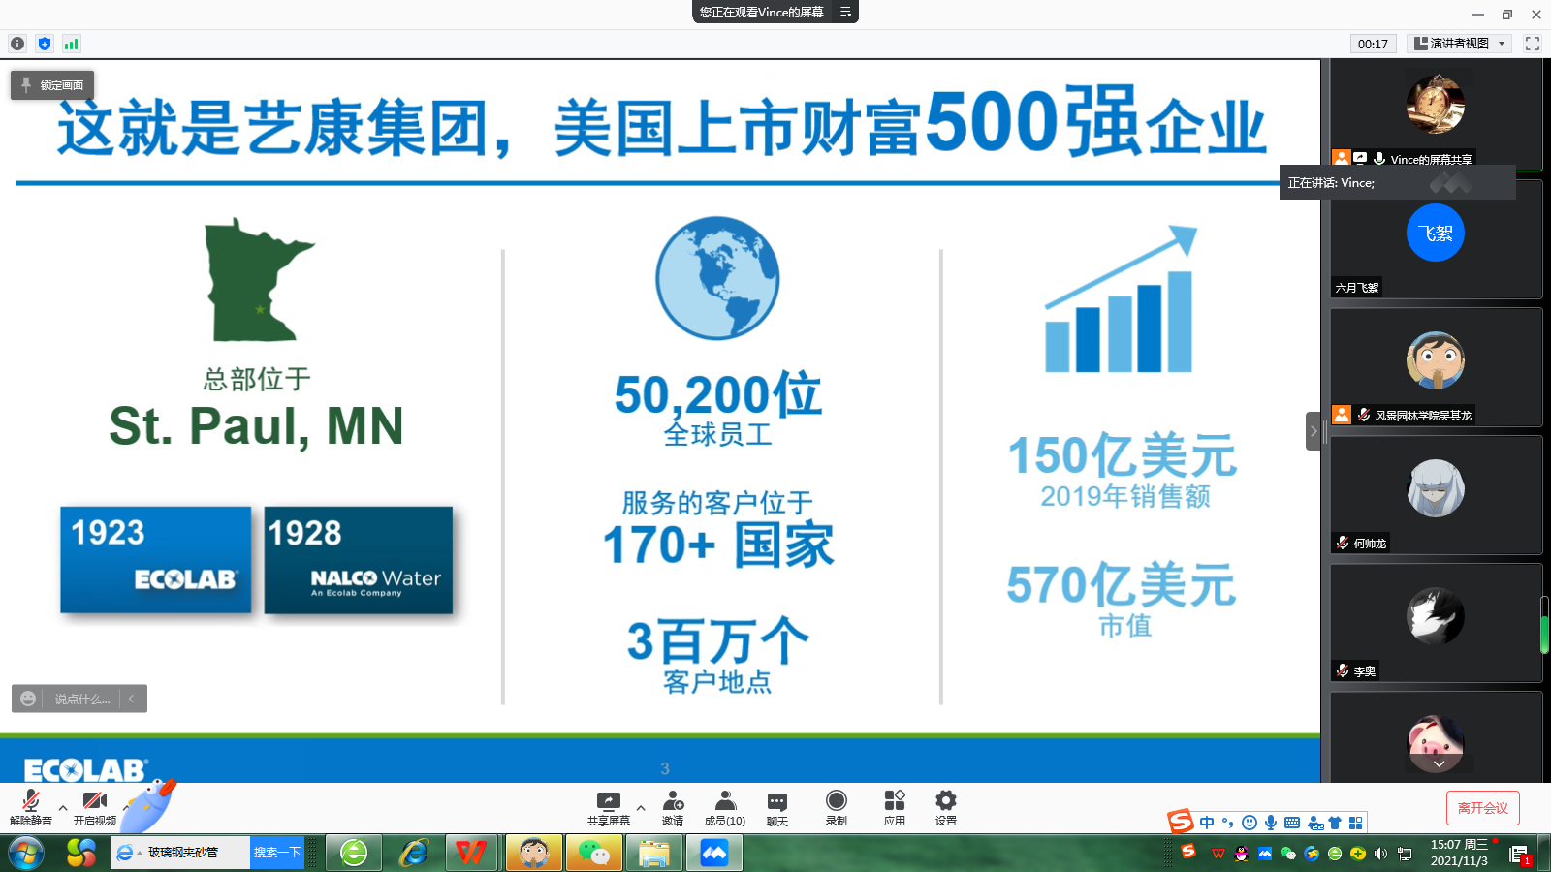Select Vince的屏幕共享 participant tile
1551x872 pixels.
(x=1436, y=113)
